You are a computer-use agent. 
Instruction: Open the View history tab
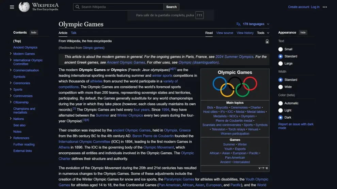pyautogui.click(x=245, y=33)
